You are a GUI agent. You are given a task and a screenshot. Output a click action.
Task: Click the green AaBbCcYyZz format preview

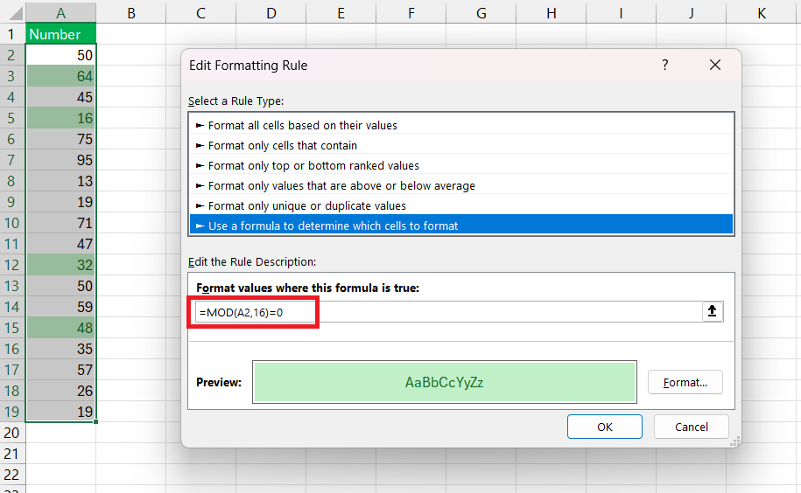coord(445,382)
